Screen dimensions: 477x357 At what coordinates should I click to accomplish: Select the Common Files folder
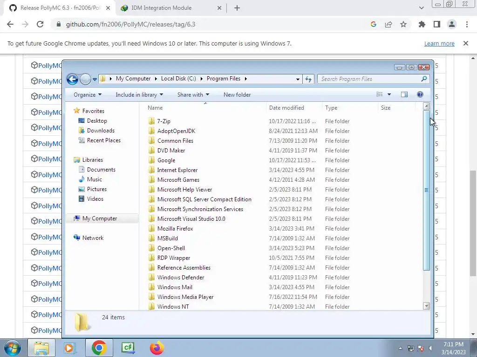[x=175, y=140]
